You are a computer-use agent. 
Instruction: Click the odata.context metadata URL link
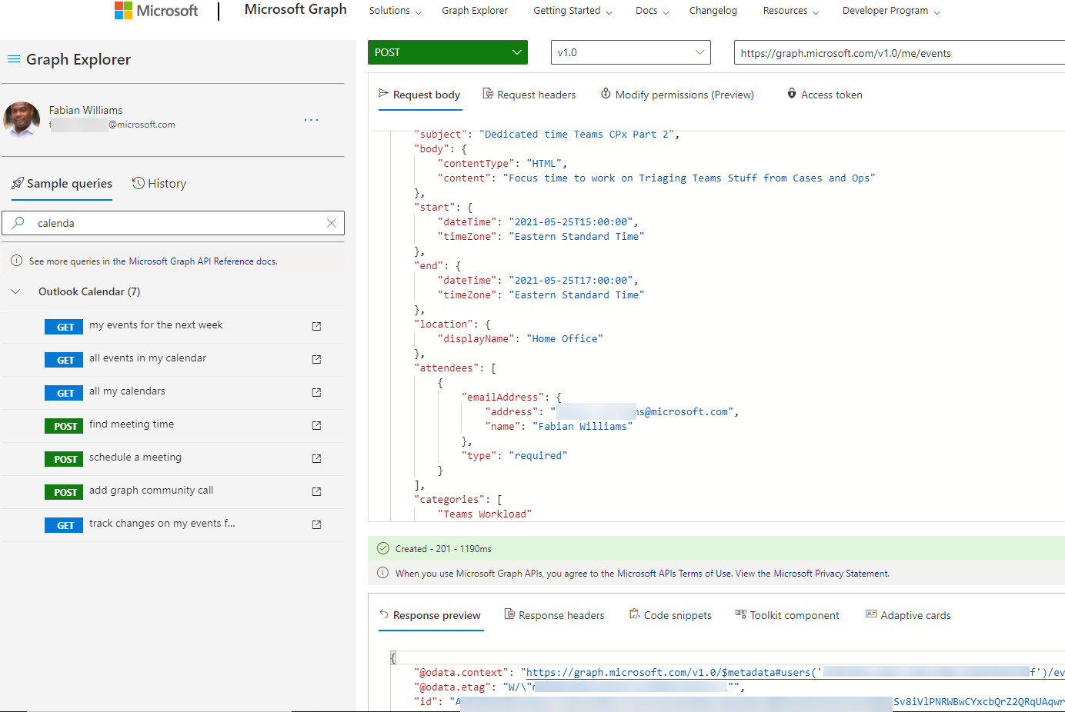796,673
